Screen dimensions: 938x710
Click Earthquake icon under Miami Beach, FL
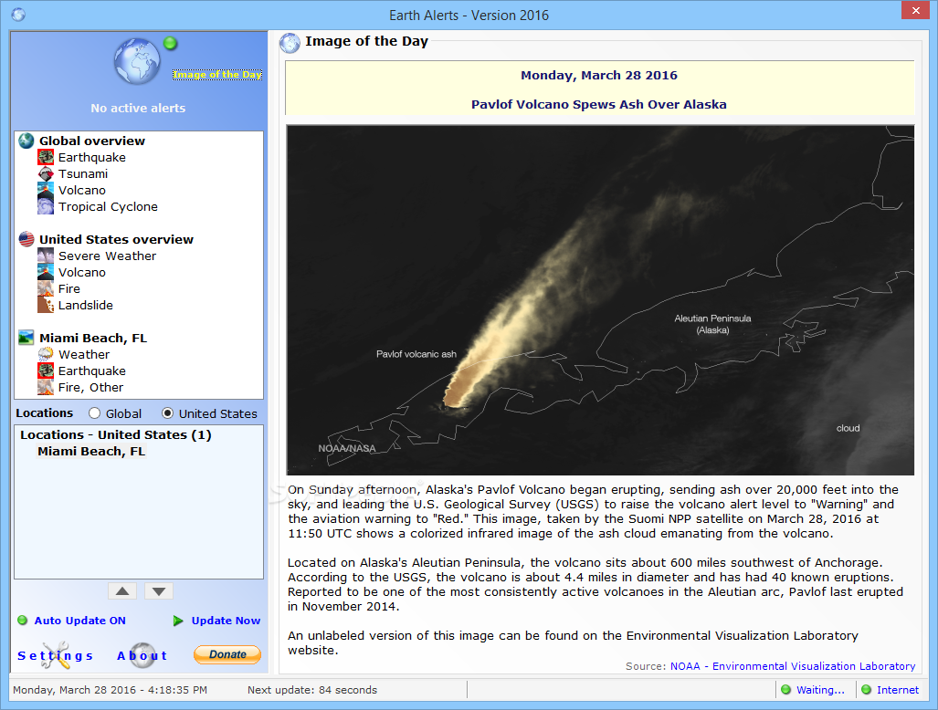[46, 371]
